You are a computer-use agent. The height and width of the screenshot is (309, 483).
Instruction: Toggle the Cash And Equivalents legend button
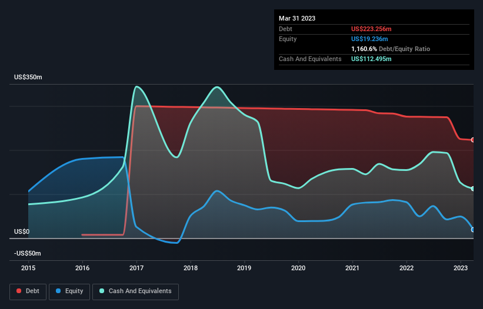(x=135, y=291)
